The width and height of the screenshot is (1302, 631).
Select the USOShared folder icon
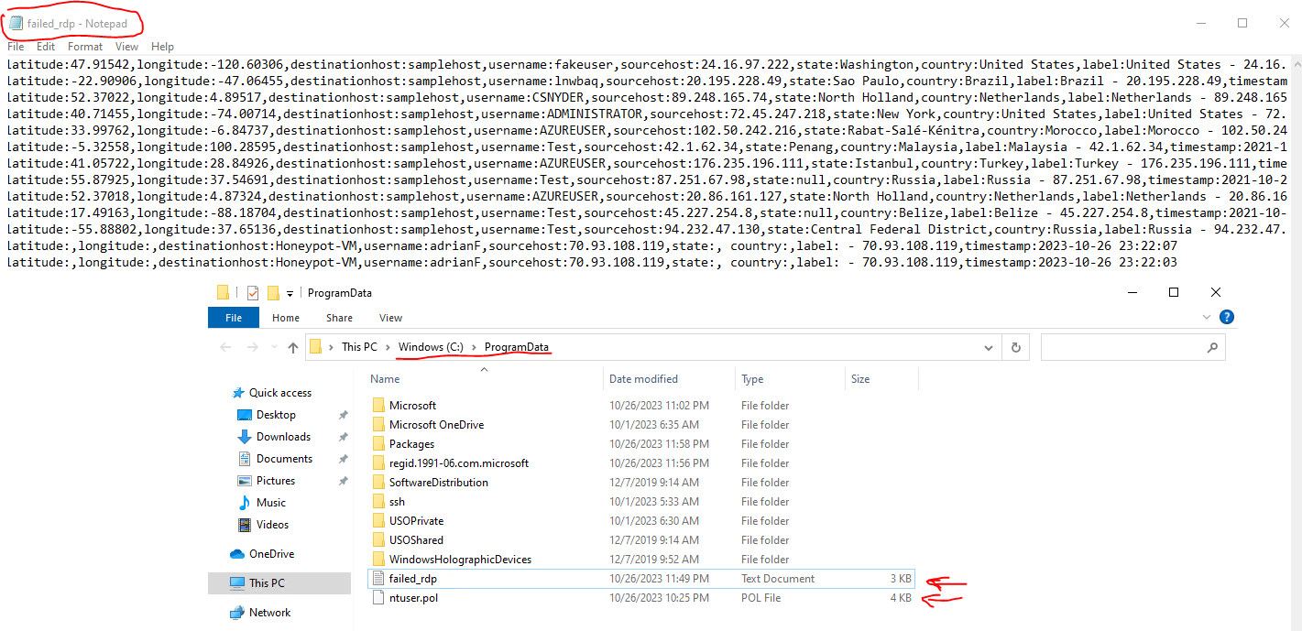click(x=380, y=540)
